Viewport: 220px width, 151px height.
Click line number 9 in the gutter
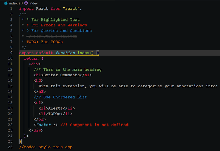click(11, 53)
